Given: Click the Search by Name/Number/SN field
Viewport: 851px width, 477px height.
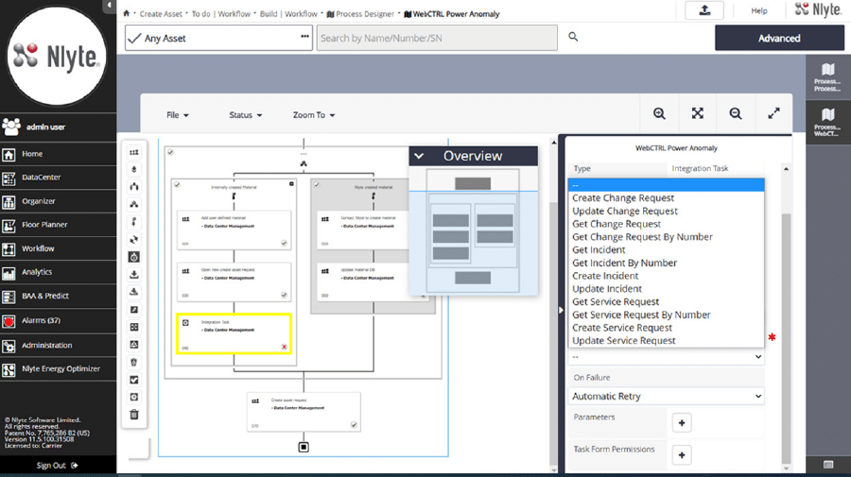Looking at the screenshot, I should coord(437,38).
